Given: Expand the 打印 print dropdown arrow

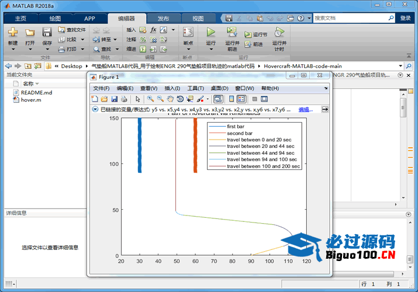Looking at the screenshot, I should (x=82, y=49).
